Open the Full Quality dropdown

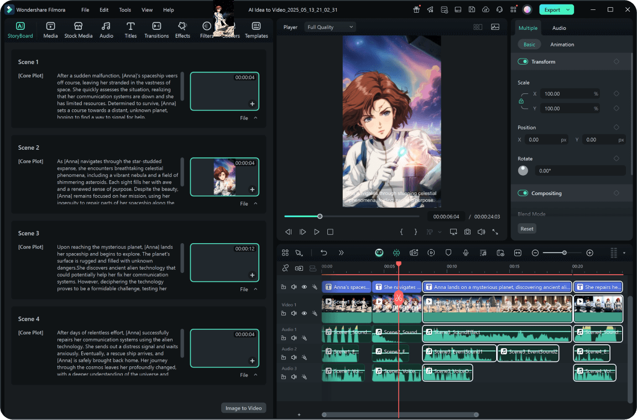click(x=330, y=27)
